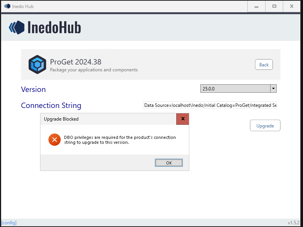Click the DBO privileges error message
The height and width of the screenshot is (227, 303).
tap(120, 140)
